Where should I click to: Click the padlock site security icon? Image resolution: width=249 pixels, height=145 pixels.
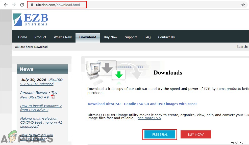(x=32, y=5)
